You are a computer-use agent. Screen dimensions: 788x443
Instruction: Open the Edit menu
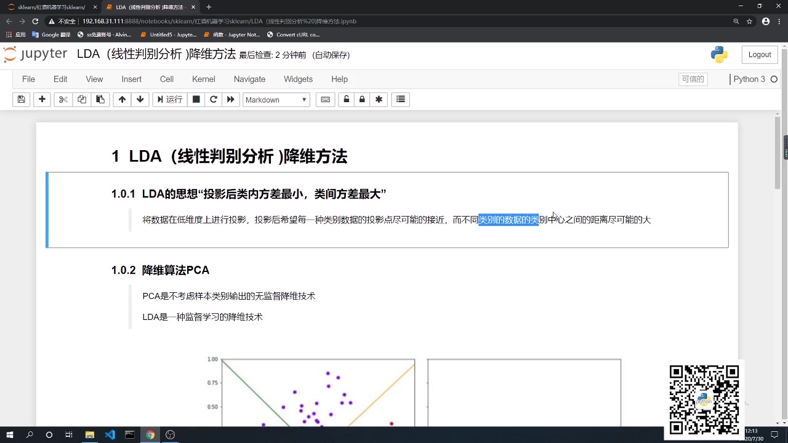tap(60, 79)
